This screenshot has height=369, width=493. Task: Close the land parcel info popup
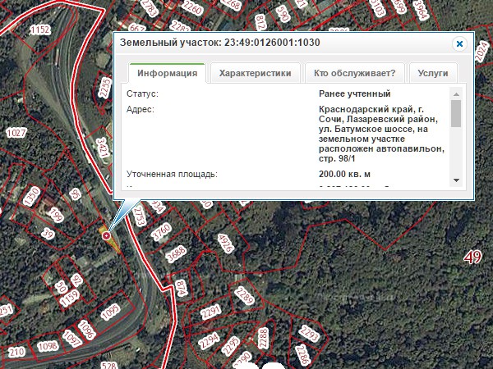click(x=459, y=43)
